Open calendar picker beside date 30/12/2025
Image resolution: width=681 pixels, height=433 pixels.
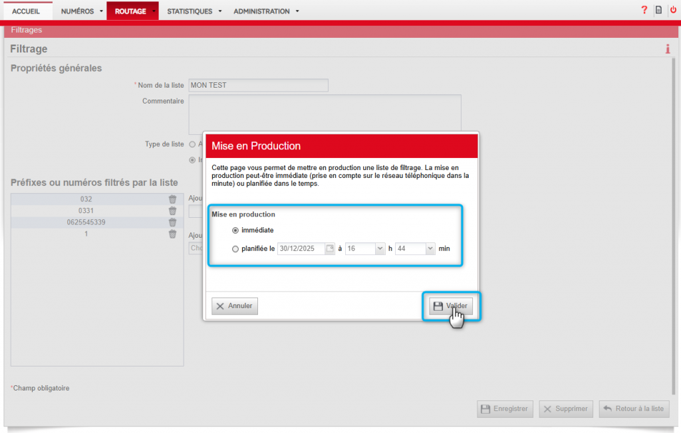329,248
